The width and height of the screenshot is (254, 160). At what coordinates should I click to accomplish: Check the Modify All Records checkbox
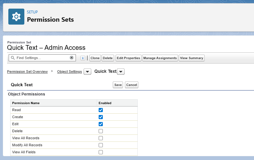pyautogui.click(x=101, y=145)
